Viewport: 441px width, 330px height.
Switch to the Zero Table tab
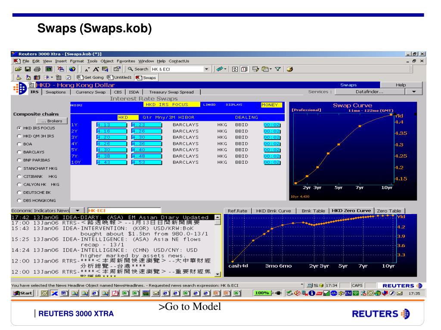click(x=389, y=211)
